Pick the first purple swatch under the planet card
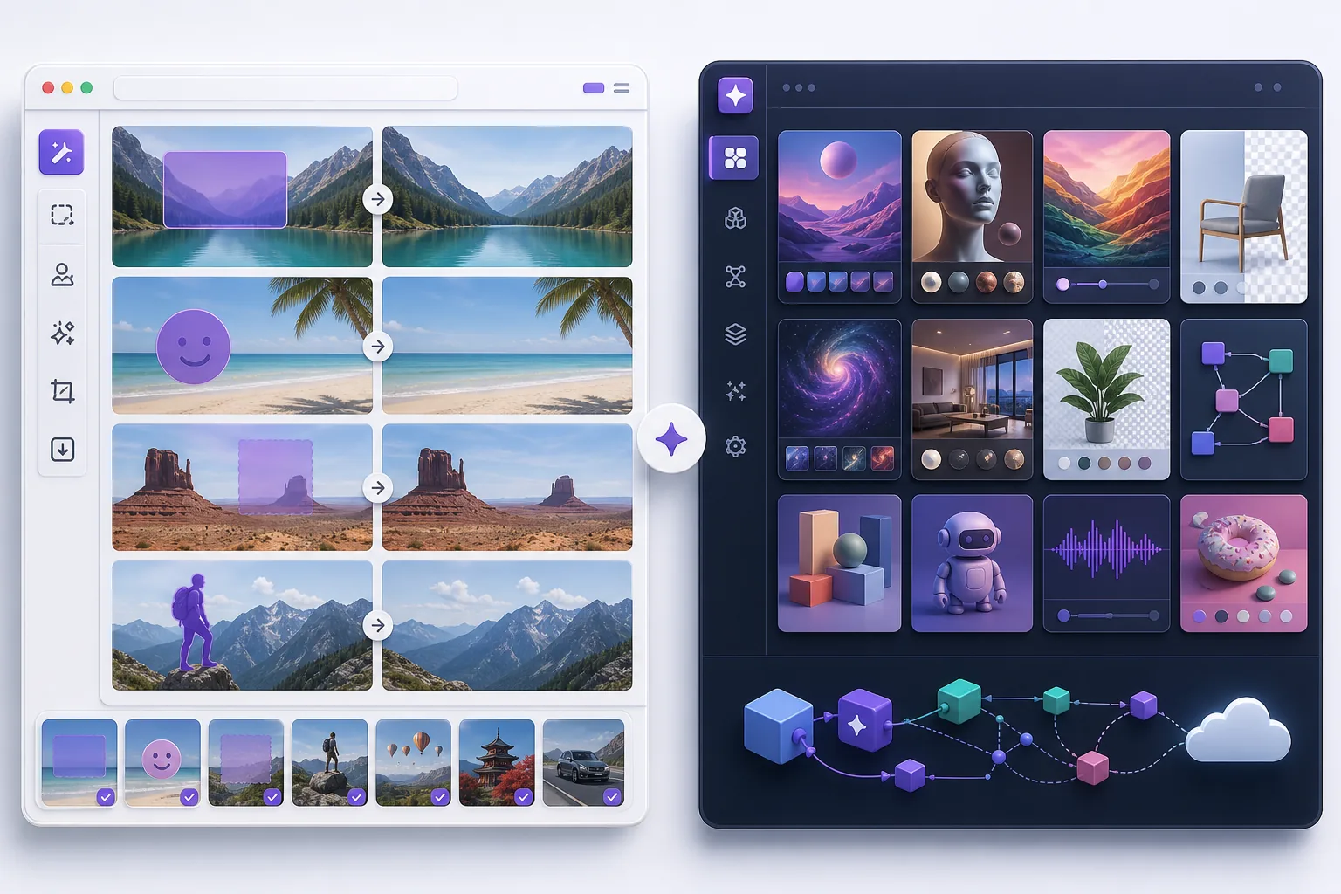This screenshot has width=1341, height=894. click(794, 281)
